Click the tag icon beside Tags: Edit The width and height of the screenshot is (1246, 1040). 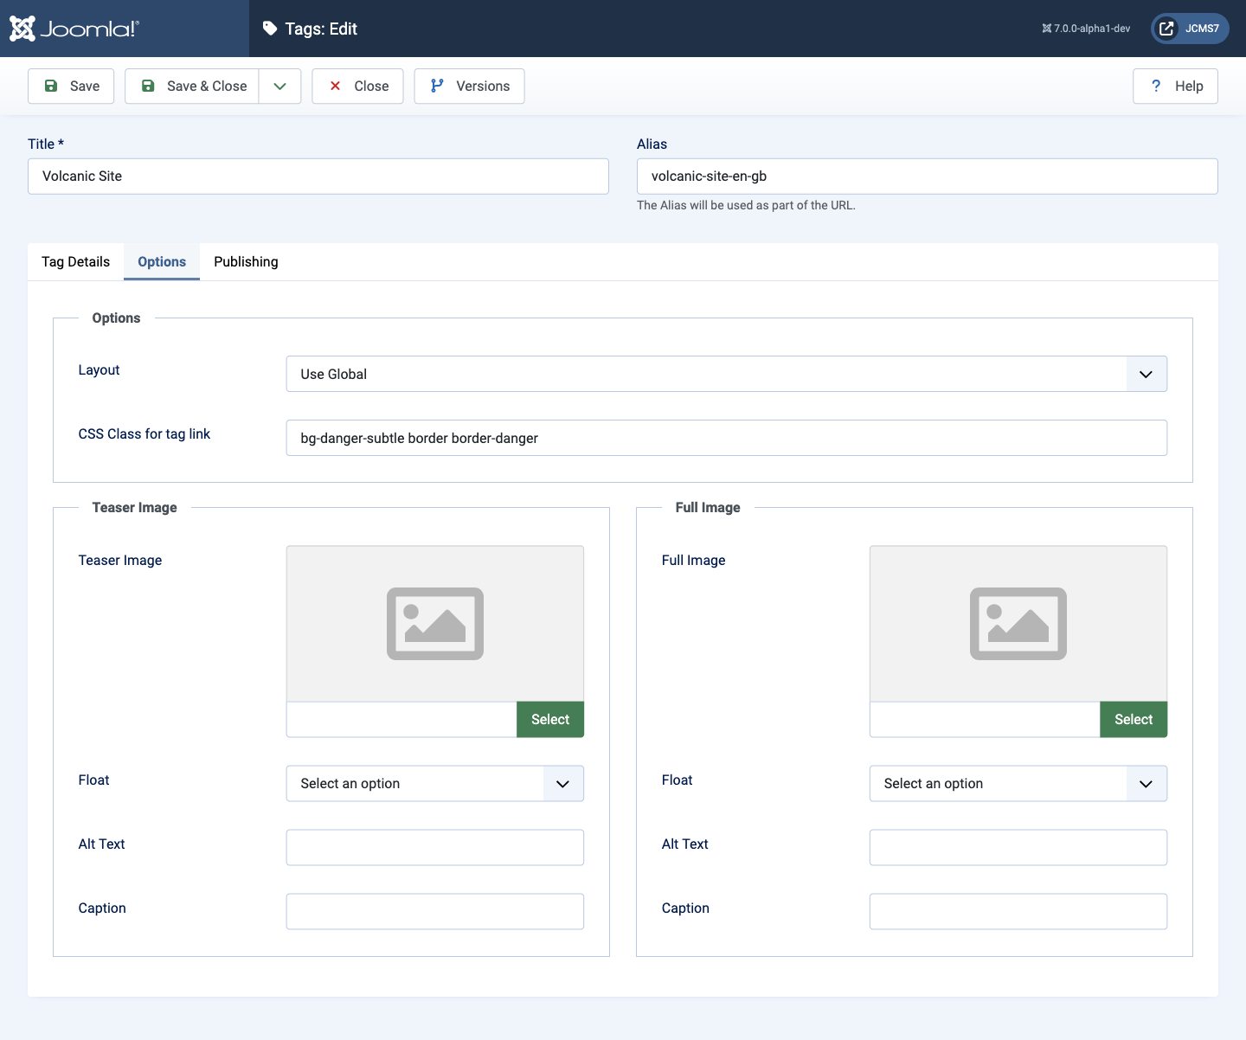(x=270, y=29)
